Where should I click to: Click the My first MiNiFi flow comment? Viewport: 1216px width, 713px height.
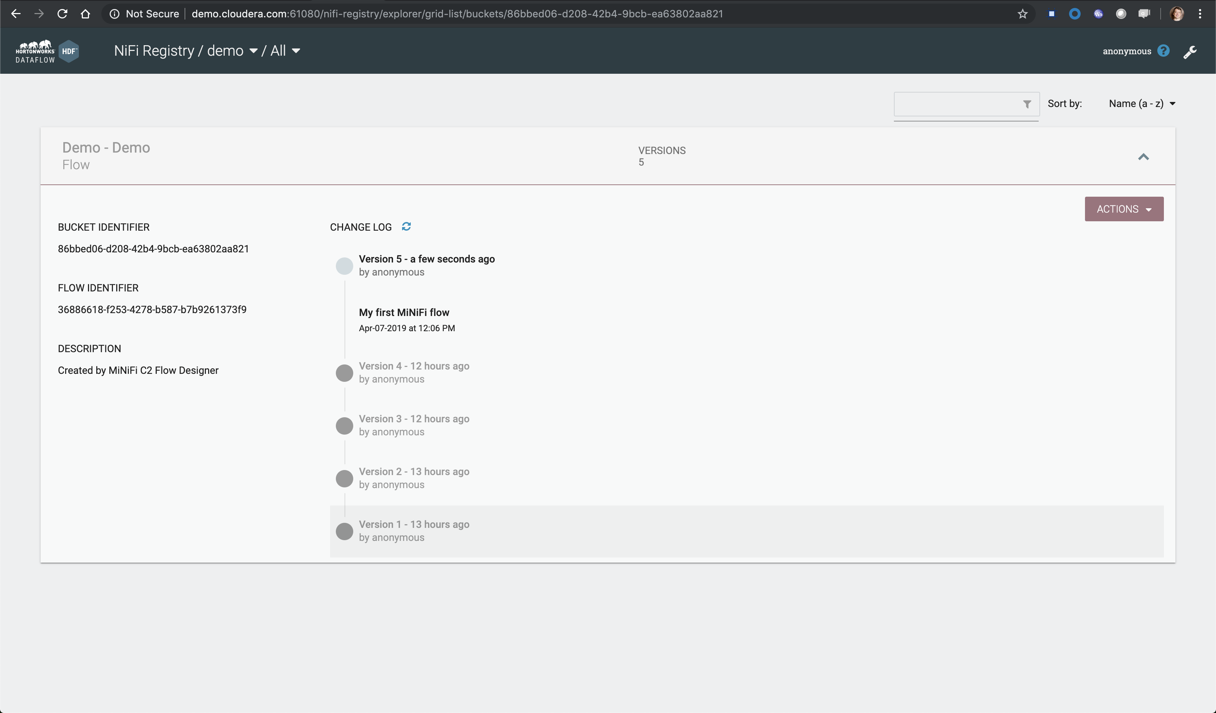click(404, 312)
